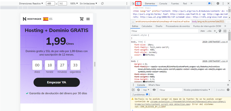Switch to the Calculados tab
231x111 pixels.
(147, 26)
